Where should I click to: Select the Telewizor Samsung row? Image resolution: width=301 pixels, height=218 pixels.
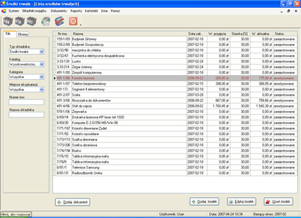(175, 167)
